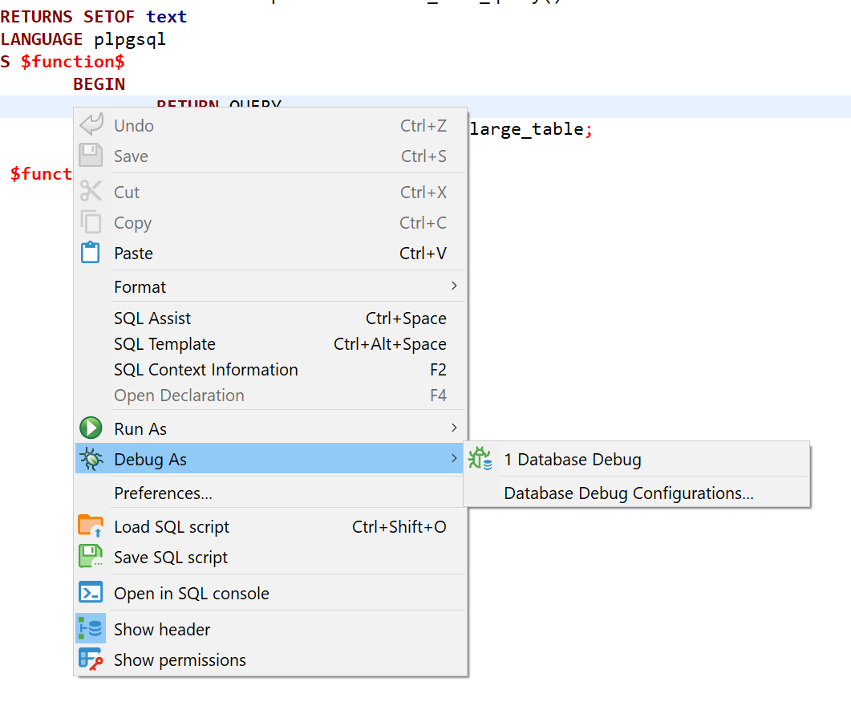The height and width of the screenshot is (710, 851).
Task: Click the Debug As bug icon
Action: point(90,459)
